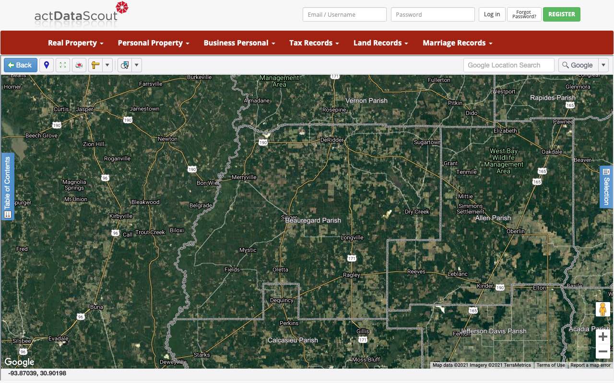Open the Selection side tab

click(x=606, y=187)
